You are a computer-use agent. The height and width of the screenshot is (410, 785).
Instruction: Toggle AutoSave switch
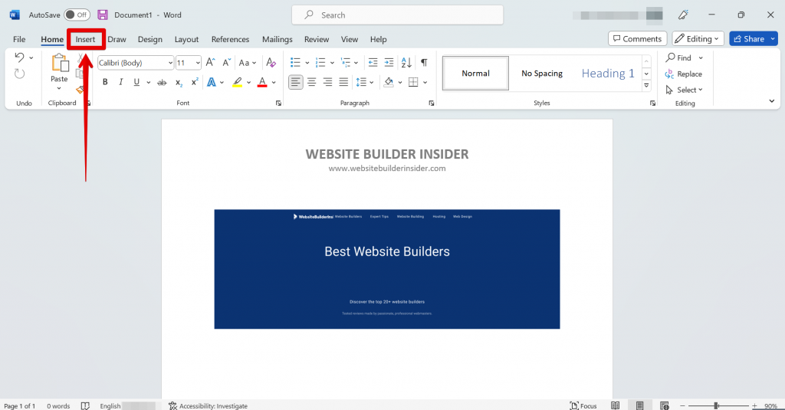tap(77, 15)
